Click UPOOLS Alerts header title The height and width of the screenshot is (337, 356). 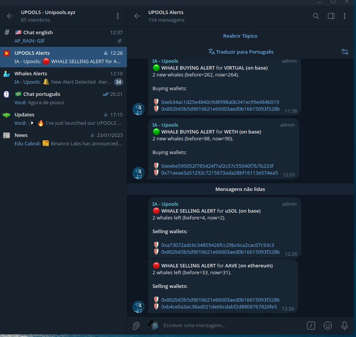[166, 12]
